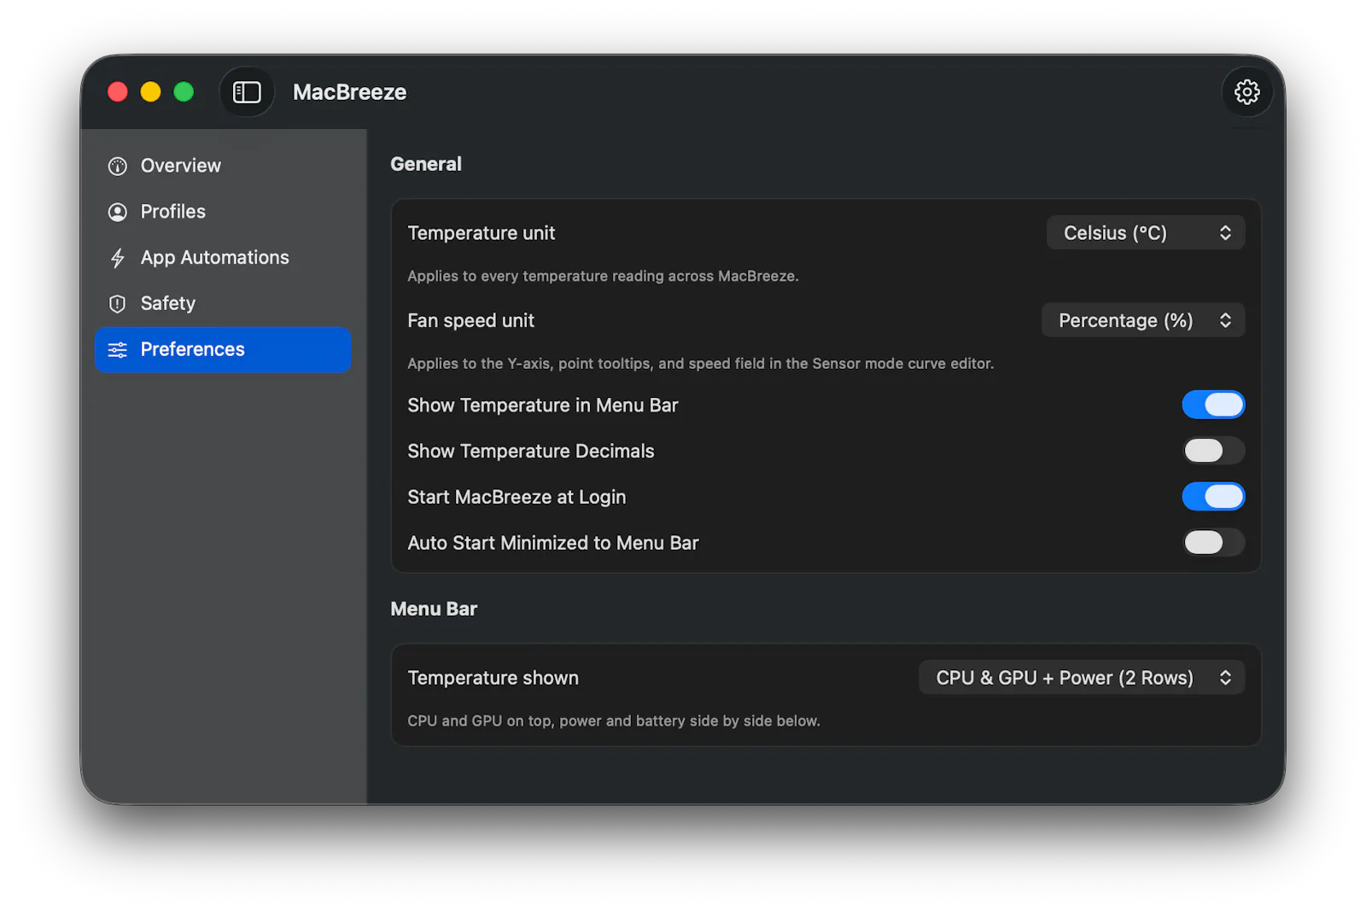The width and height of the screenshot is (1366, 911).
Task: Enable Show Temperature Decimals switch
Action: [x=1213, y=451]
